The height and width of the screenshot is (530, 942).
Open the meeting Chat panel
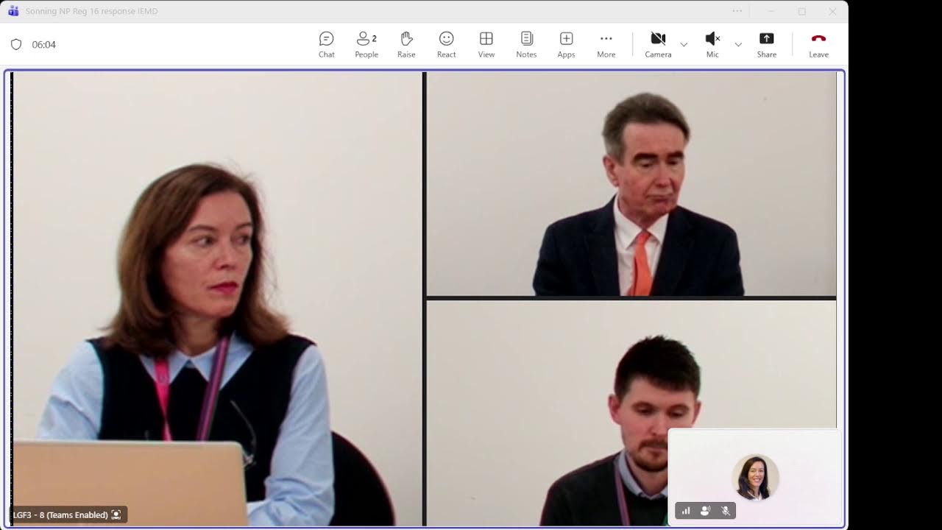click(327, 44)
